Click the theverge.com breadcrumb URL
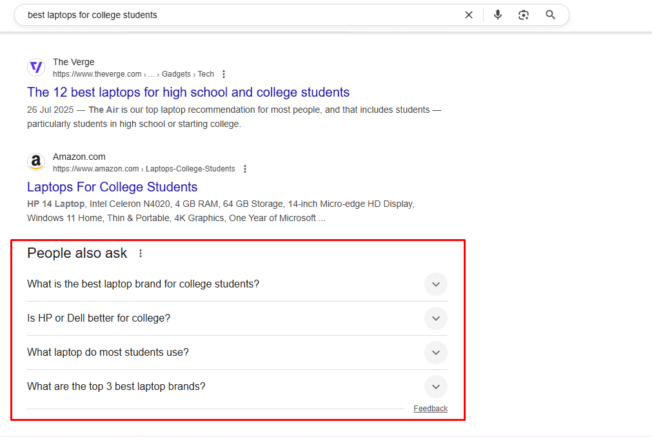The image size is (652, 437). point(97,74)
